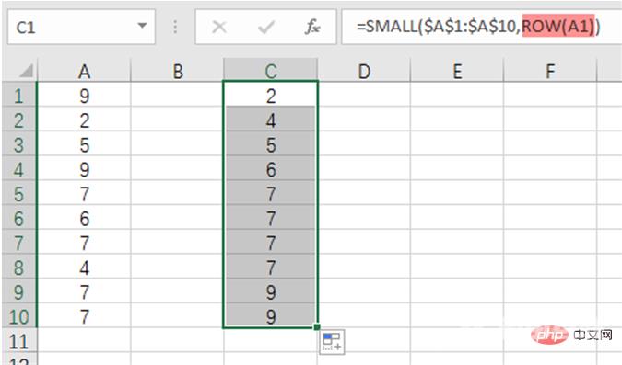Viewport: 622px width, 365px height.
Task: Select row 3 header
Action: [19, 143]
